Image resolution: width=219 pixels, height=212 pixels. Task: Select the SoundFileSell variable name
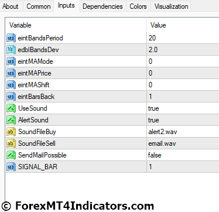pyautogui.click(x=37, y=143)
